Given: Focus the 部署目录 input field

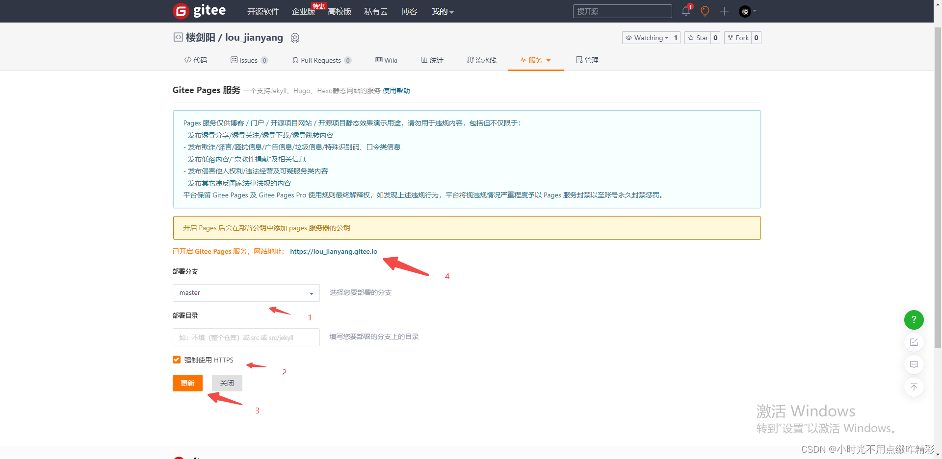Looking at the screenshot, I should 246,337.
